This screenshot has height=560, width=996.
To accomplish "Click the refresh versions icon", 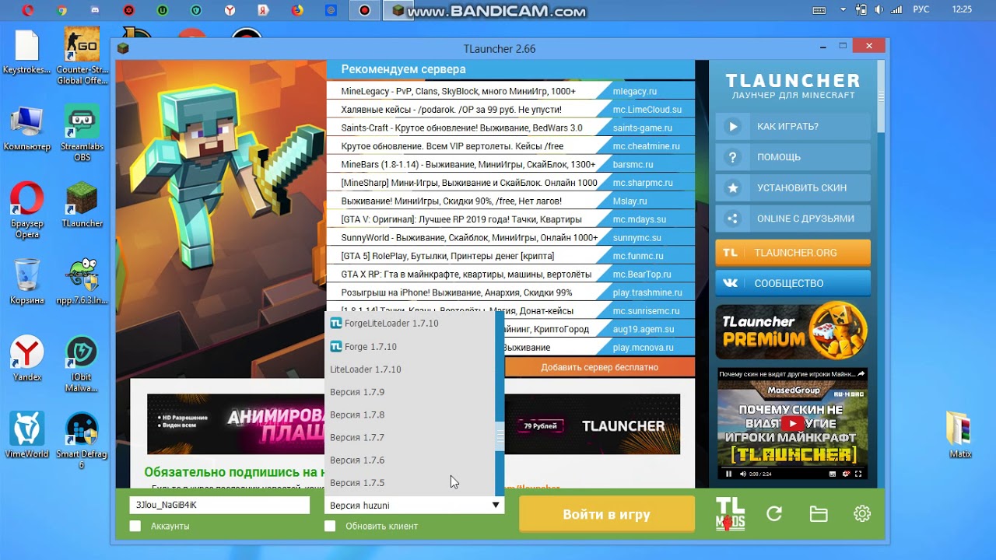I will 774,513.
